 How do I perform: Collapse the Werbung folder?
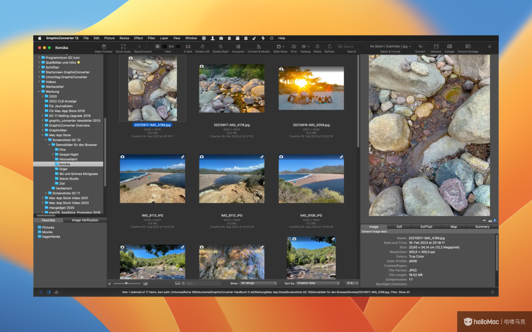(39, 92)
